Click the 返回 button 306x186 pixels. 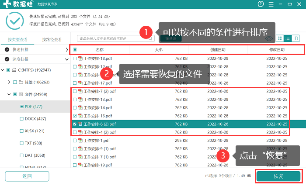click(27, 176)
